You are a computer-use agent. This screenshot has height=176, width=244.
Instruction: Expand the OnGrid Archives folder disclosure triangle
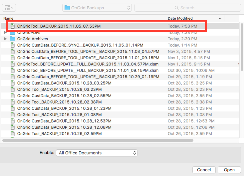coord(5,39)
